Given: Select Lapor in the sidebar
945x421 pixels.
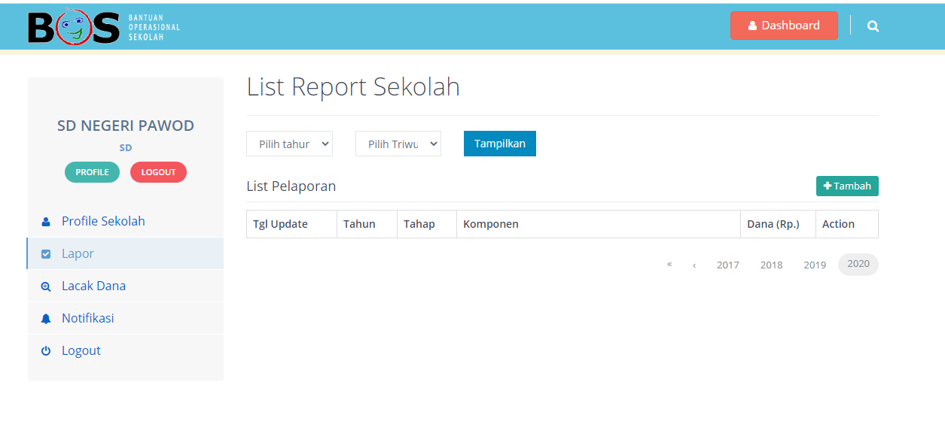Looking at the screenshot, I should click(126, 253).
